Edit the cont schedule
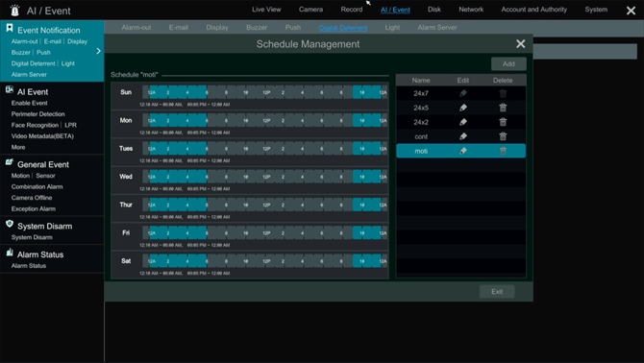This screenshot has height=363, width=644. click(x=463, y=136)
